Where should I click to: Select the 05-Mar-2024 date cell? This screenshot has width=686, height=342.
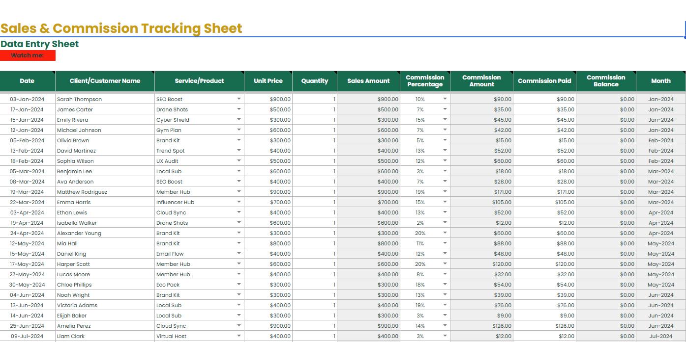pos(28,171)
